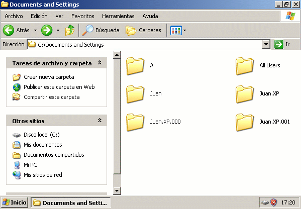The height and width of the screenshot is (209, 301).
Task: Expand the Dirección address dropdown
Action: tap(266, 44)
